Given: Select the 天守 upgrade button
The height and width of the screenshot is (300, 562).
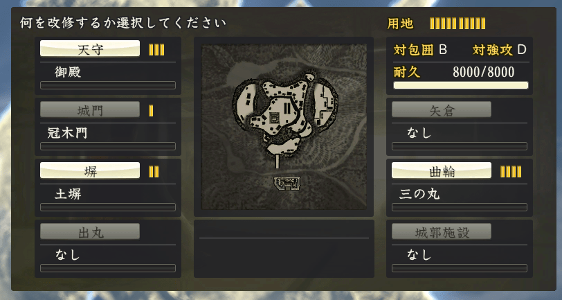Looking at the screenshot, I should click(x=90, y=48).
